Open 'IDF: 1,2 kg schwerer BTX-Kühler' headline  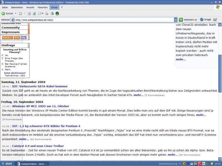pos(46,126)
